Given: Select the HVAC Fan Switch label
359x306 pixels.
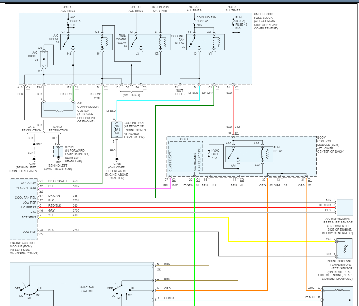Looking at the screenshot, I should pos(87,289).
